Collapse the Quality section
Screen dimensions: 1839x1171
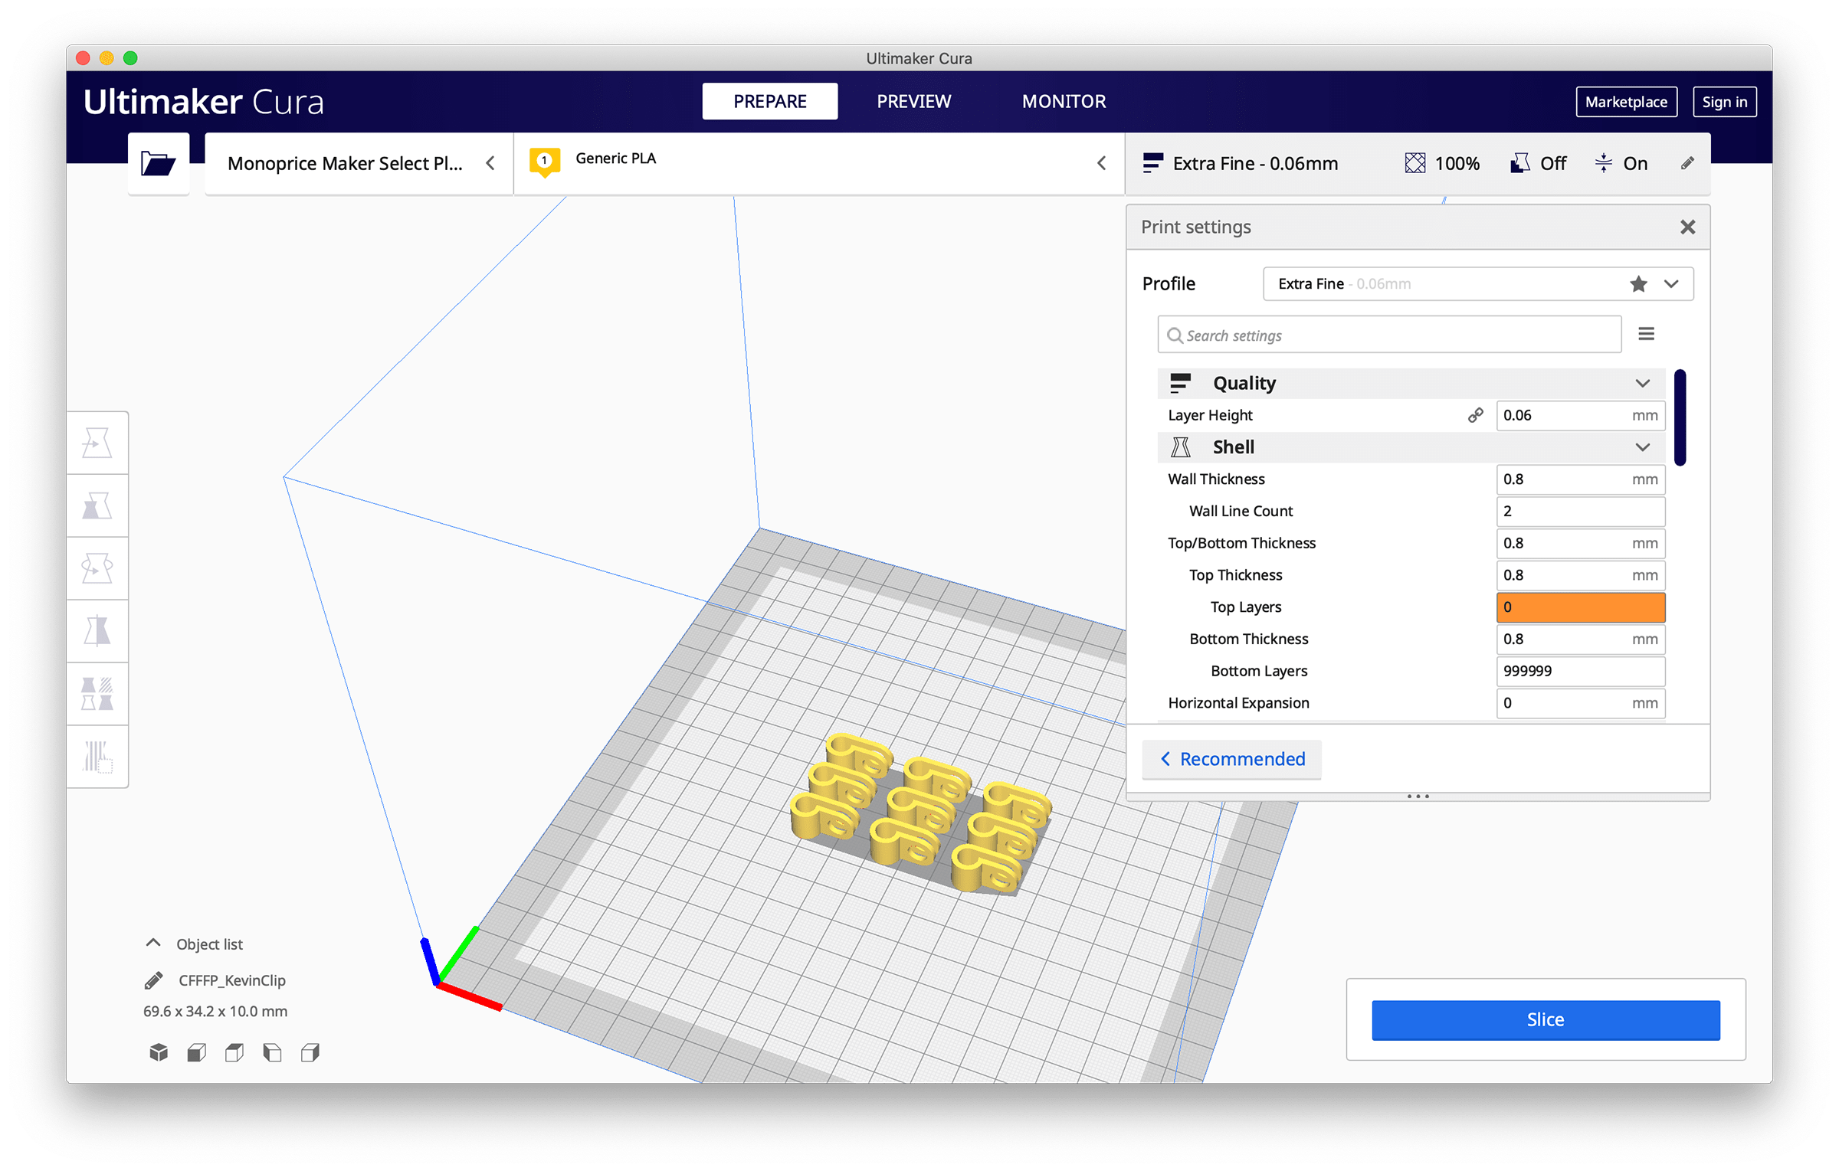pos(1642,383)
